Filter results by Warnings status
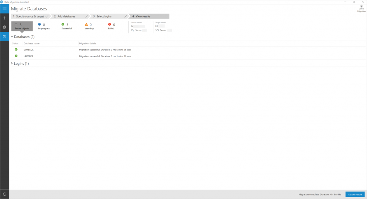 click(x=90, y=26)
